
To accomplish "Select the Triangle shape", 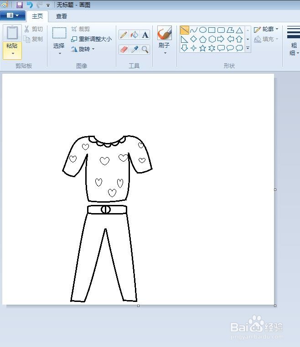I will (x=239, y=30).
